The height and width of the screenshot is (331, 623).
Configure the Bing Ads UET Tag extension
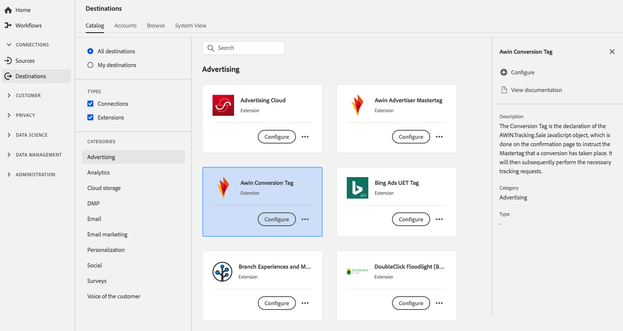[x=411, y=219]
